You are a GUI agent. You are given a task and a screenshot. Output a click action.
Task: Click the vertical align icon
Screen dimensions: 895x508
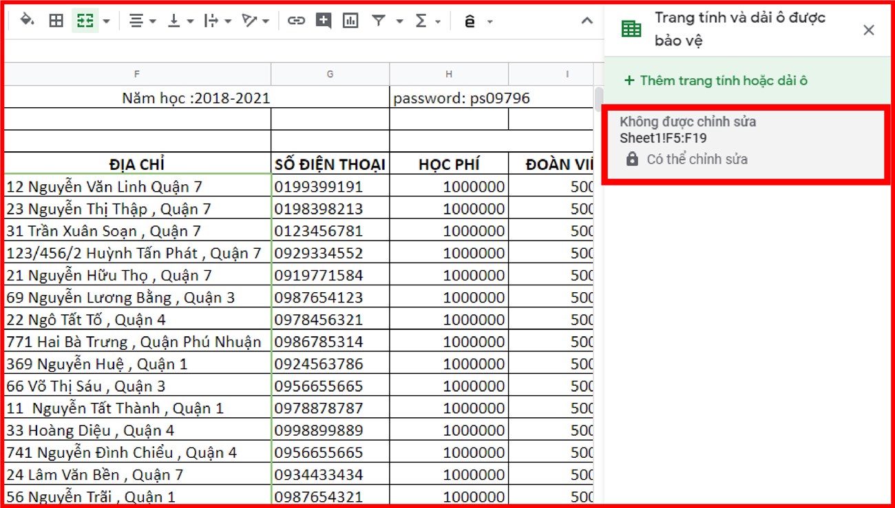click(174, 21)
